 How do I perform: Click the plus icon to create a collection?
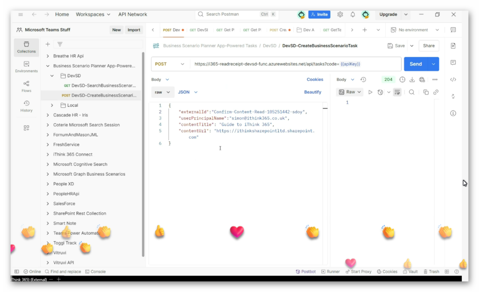pyautogui.click(x=48, y=44)
